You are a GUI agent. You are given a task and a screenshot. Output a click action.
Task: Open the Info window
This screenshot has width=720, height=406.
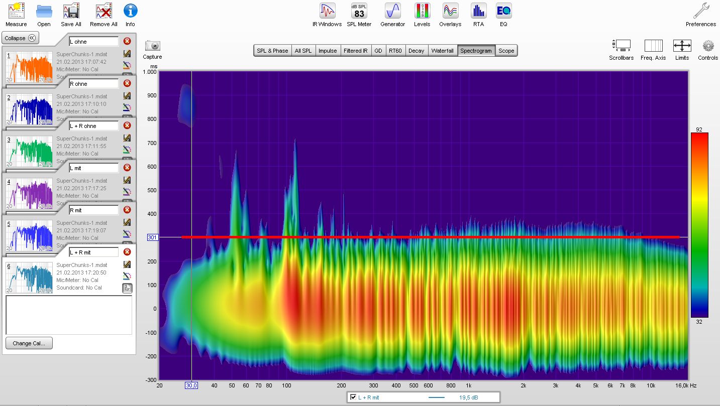click(130, 15)
